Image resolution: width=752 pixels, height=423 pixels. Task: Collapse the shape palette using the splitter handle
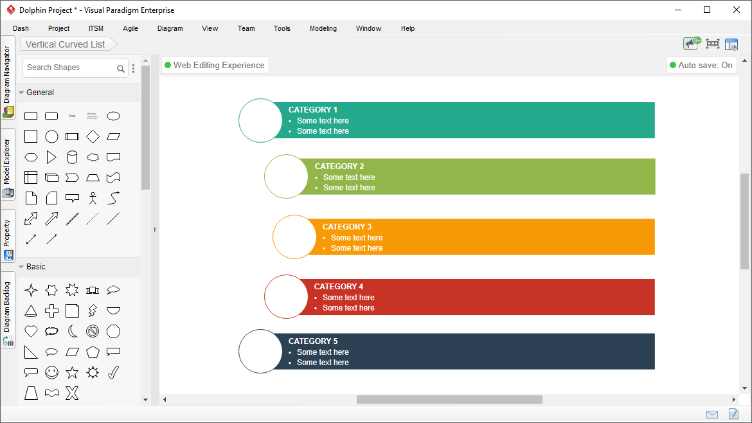155,230
